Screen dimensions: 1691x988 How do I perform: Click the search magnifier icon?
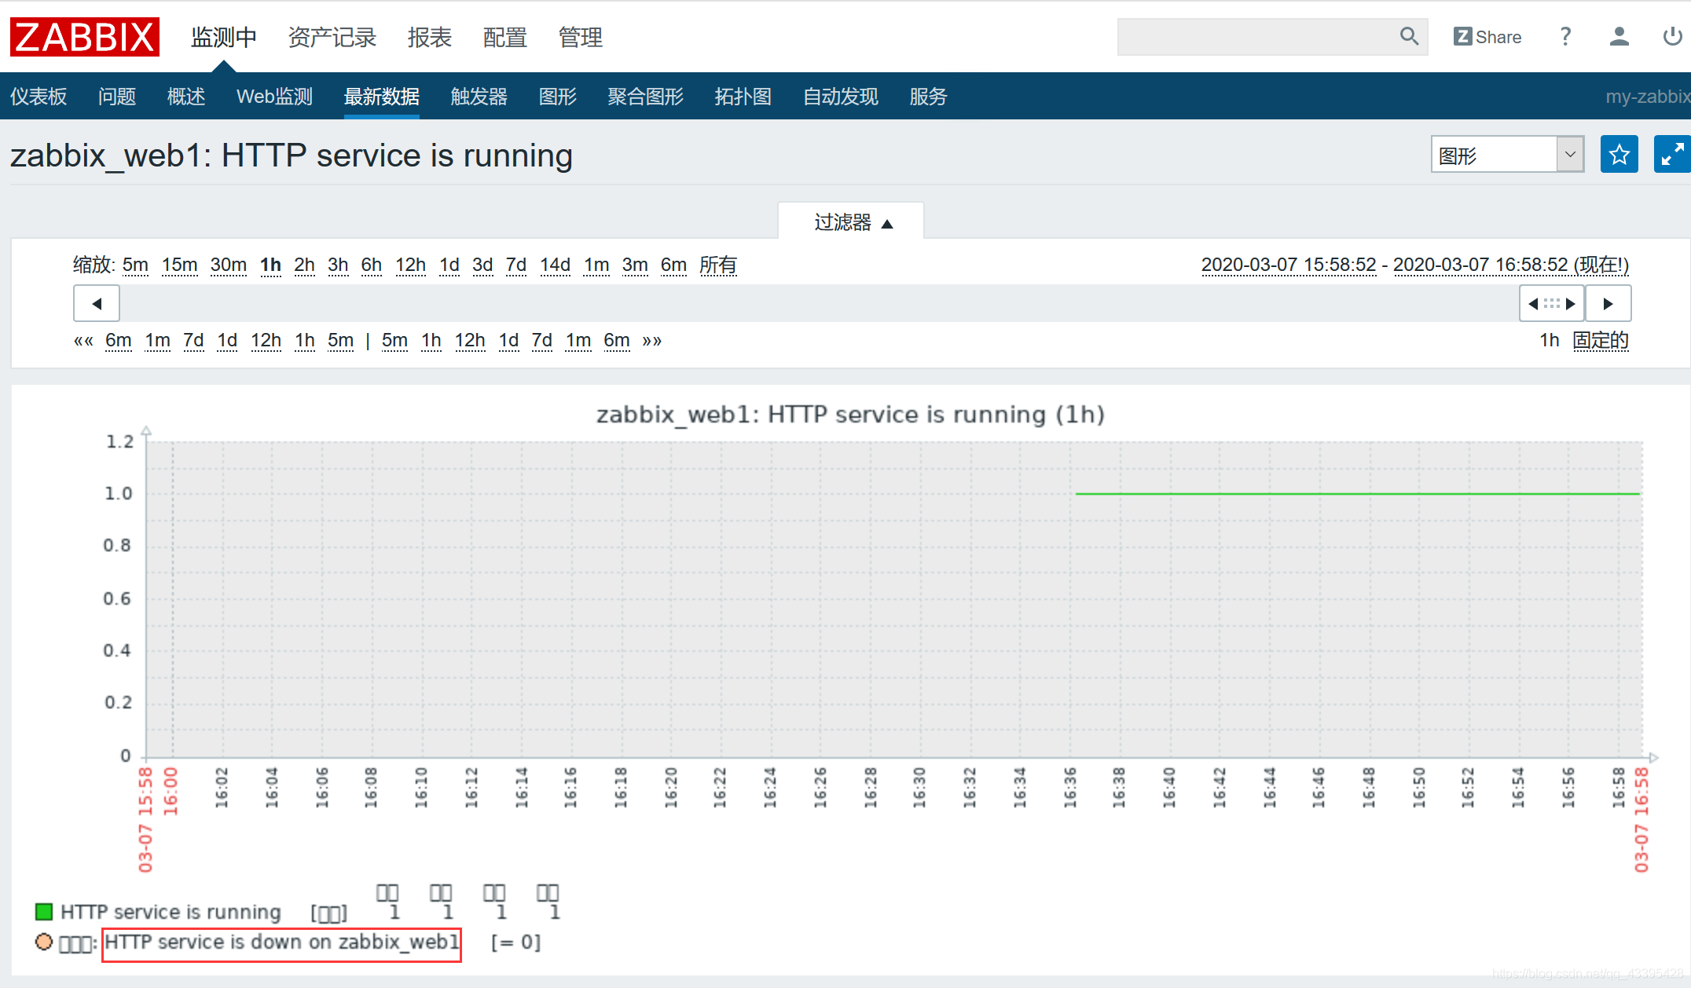(1409, 36)
